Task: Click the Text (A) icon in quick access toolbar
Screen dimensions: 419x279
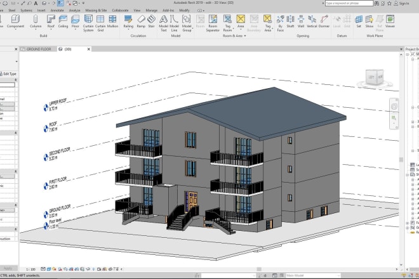Action: 36,3
